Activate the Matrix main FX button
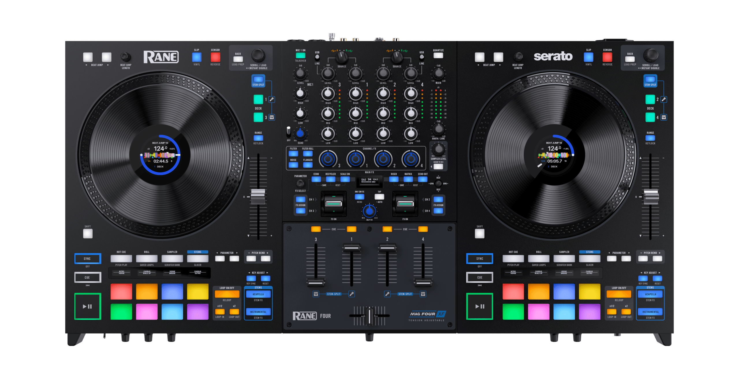739x376 pixels. 408,179
